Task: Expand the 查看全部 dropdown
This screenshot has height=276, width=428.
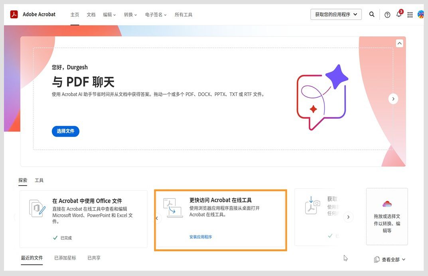Action: [391, 259]
